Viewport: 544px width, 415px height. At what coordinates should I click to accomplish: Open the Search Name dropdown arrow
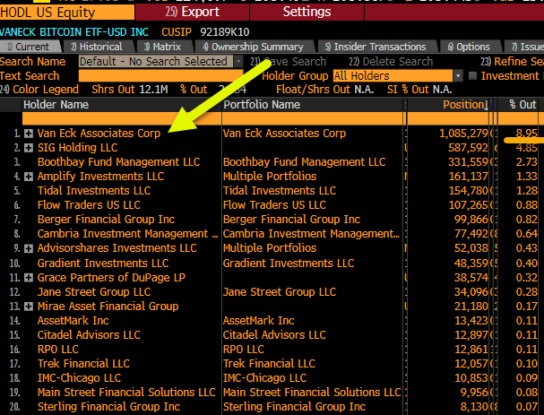238,62
